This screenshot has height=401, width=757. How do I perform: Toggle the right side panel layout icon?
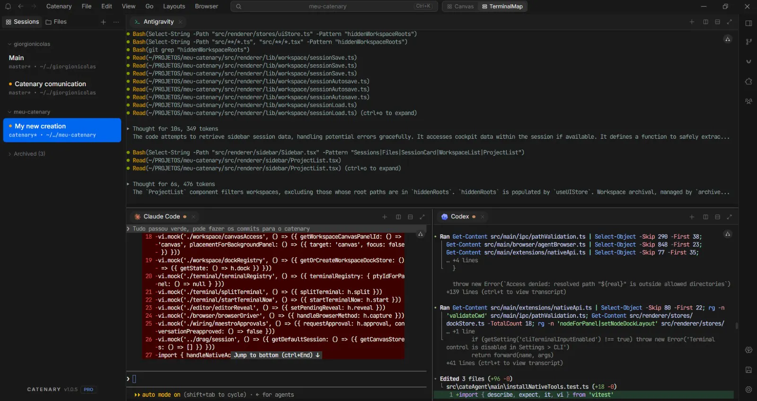tap(748, 23)
